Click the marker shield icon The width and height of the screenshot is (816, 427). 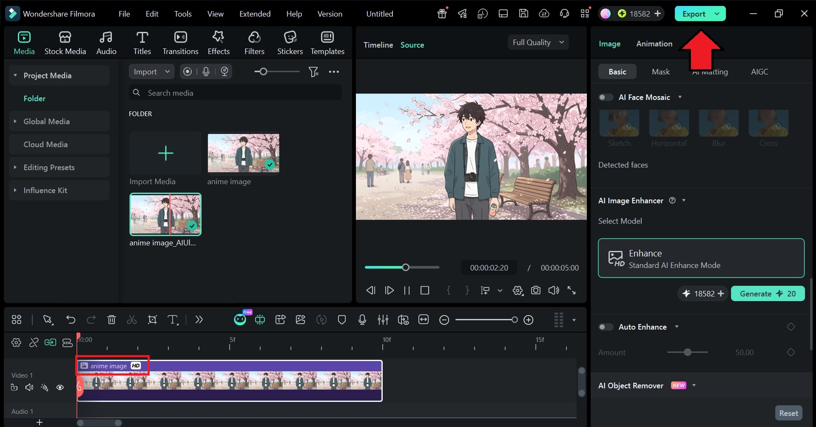(341, 320)
